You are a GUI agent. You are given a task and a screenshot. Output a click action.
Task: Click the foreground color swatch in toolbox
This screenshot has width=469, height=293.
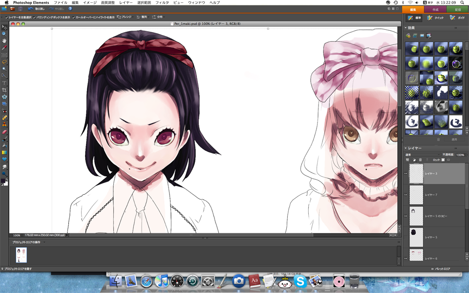tap(3, 181)
